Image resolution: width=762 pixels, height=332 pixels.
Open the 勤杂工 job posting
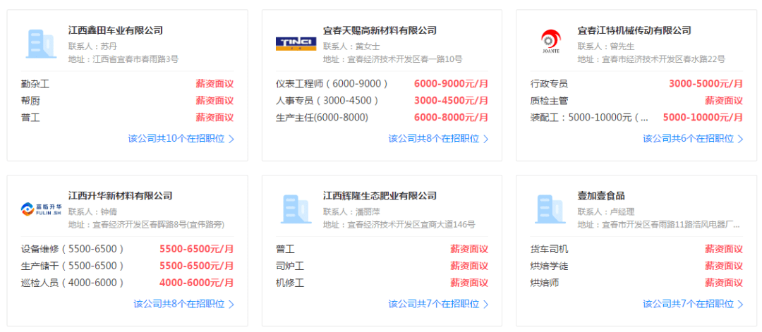(35, 85)
